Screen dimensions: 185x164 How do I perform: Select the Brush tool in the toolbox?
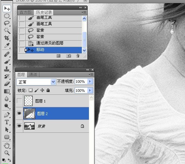point(7,62)
